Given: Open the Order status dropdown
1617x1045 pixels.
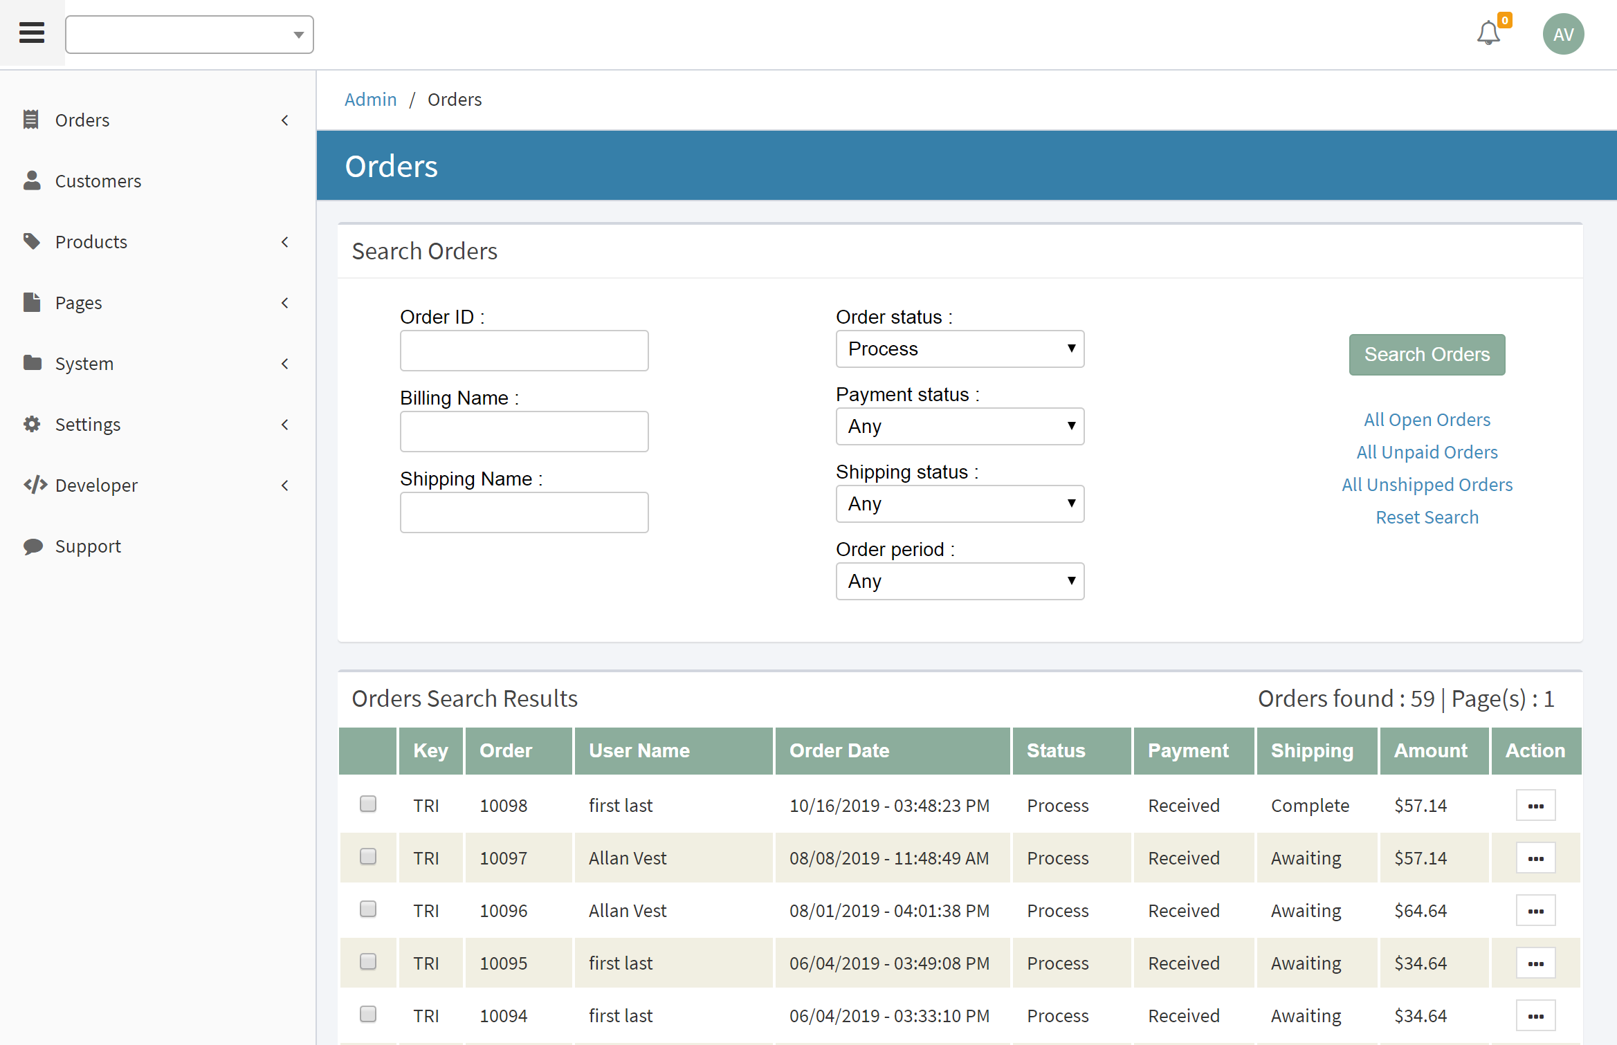Looking at the screenshot, I should pyautogui.click(x=960, y=349).
